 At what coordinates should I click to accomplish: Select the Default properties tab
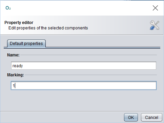coord(26,44)
